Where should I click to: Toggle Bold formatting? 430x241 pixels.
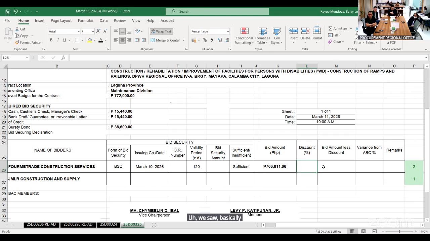coord(51,40)
